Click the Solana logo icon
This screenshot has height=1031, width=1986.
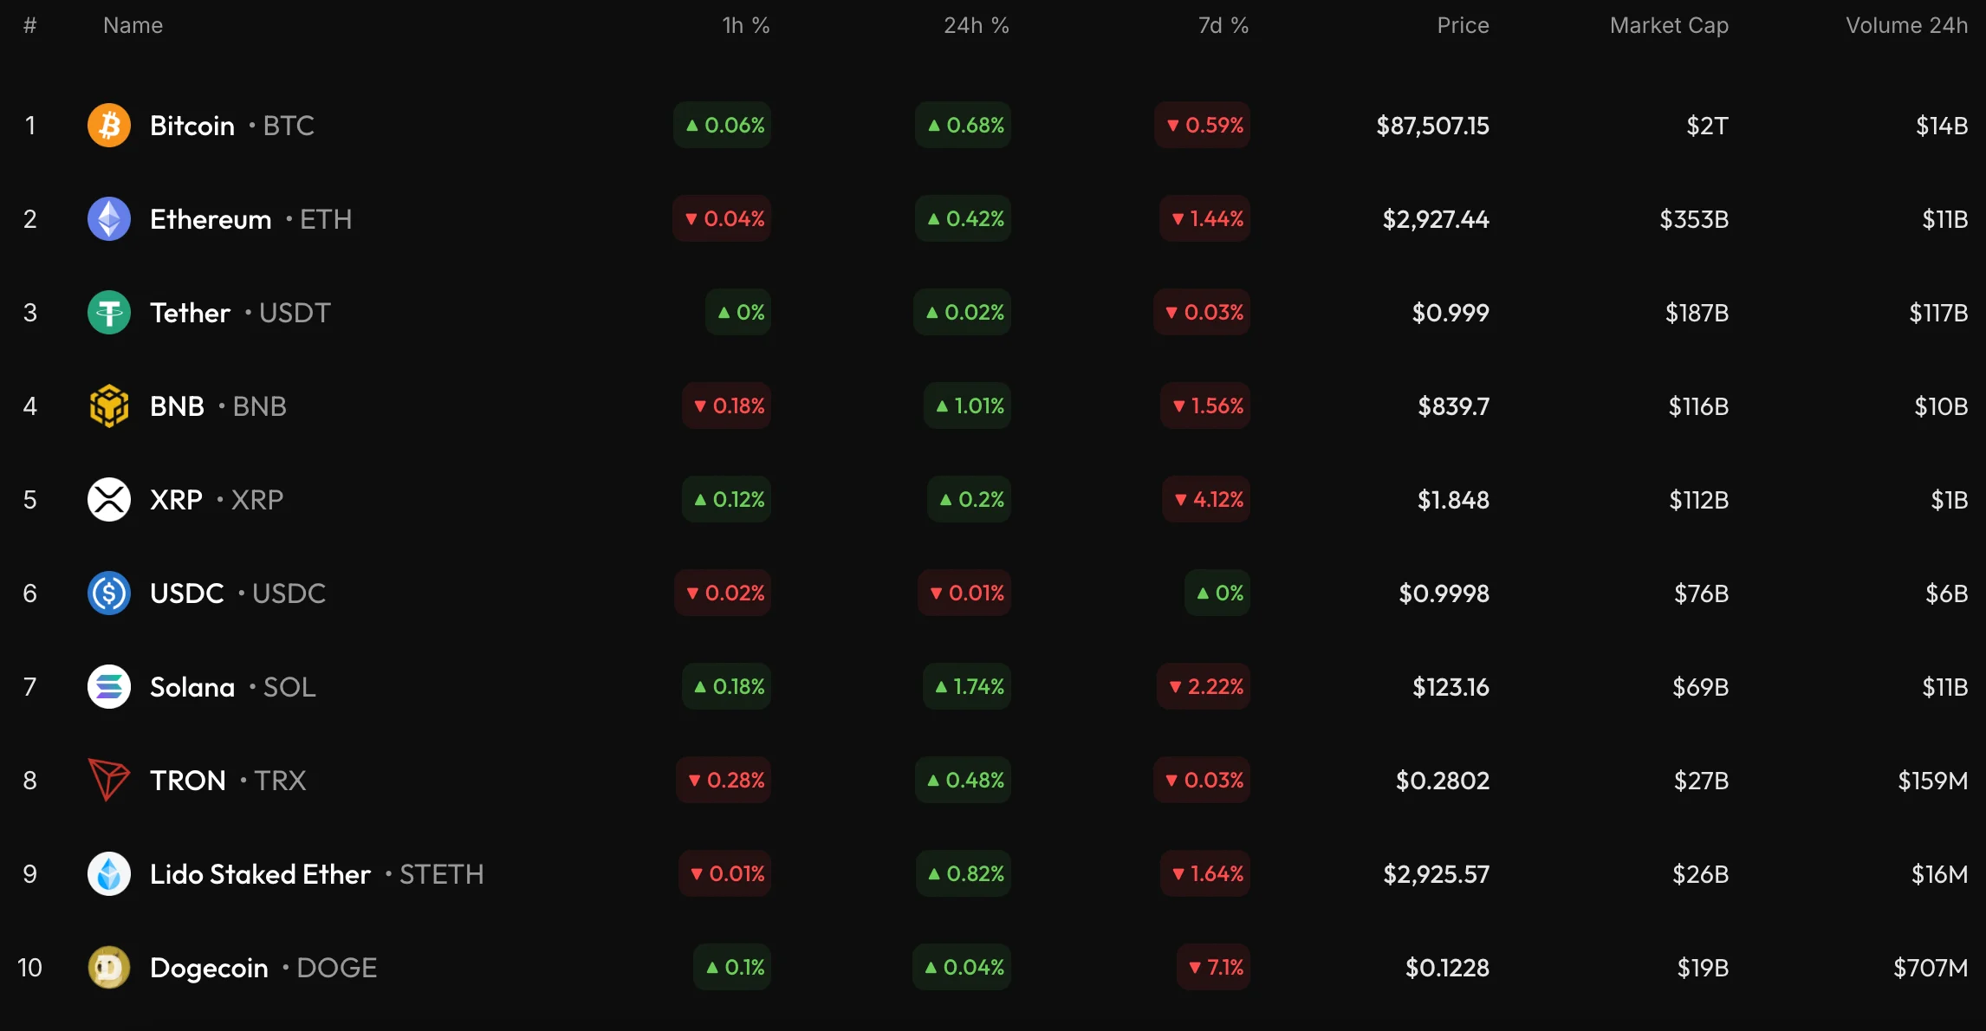109,687
